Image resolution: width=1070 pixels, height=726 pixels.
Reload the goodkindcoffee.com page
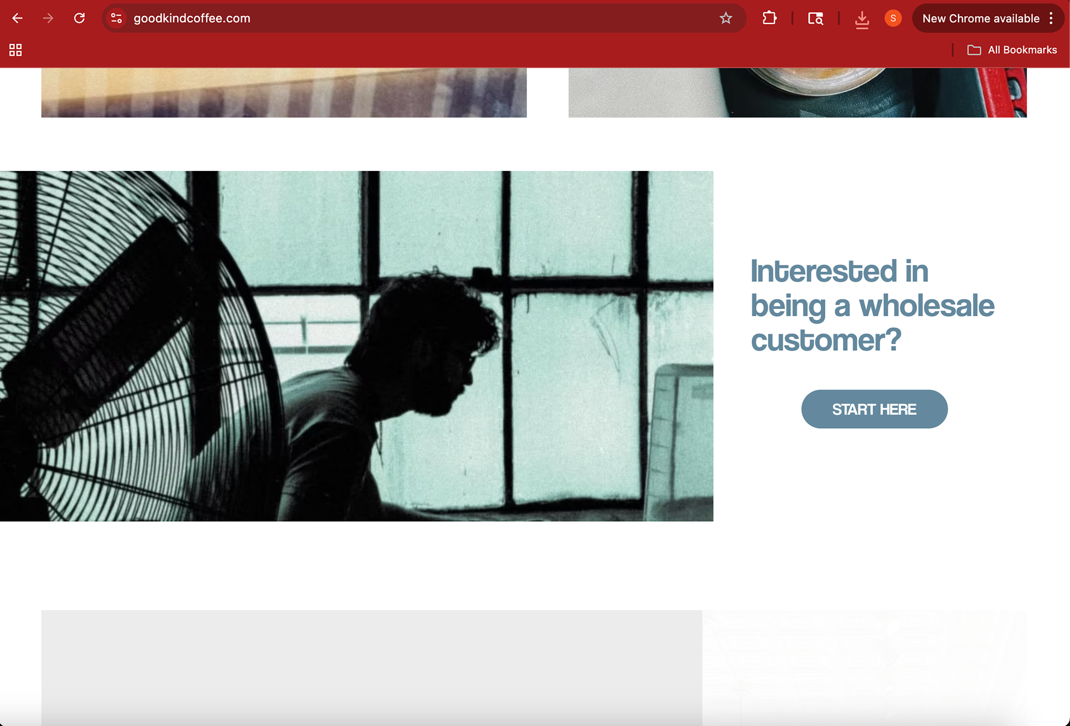(x=79, y=18)
